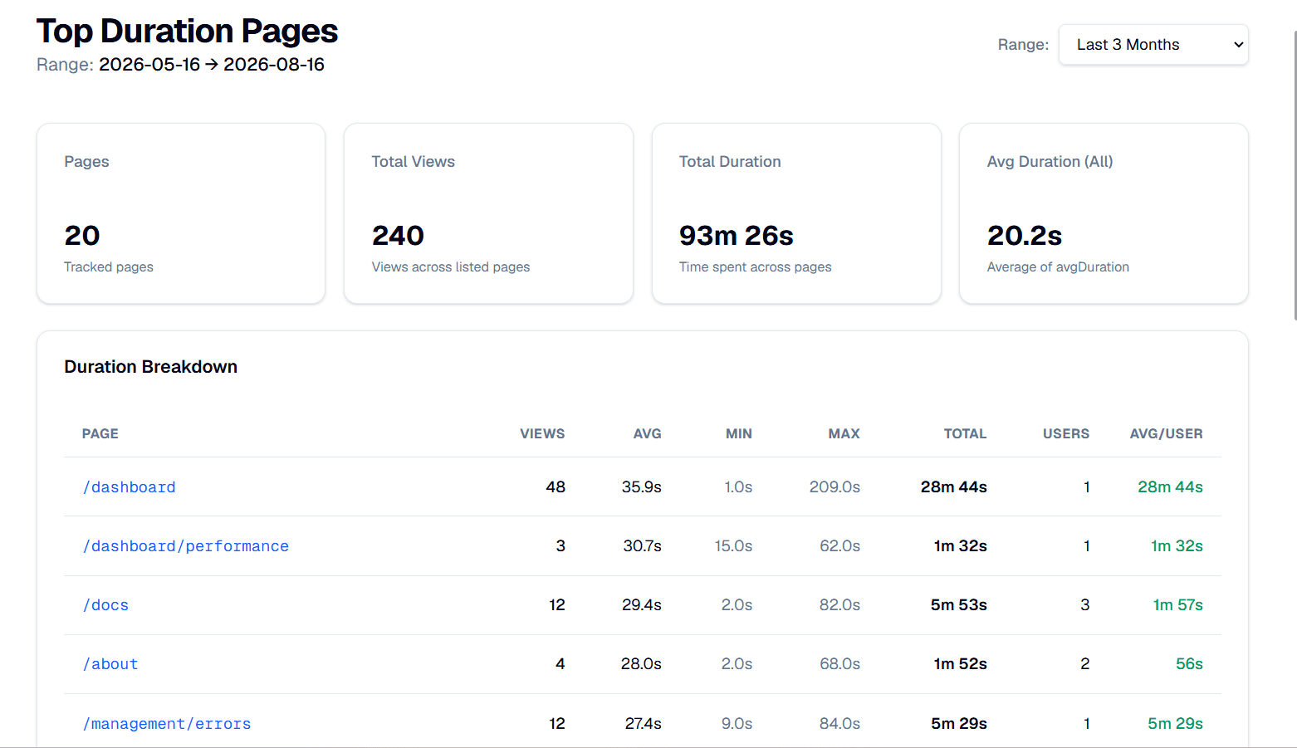Click the green 28m 44s avg/user value
The image size is (1297, 748).
[1170, 487]
